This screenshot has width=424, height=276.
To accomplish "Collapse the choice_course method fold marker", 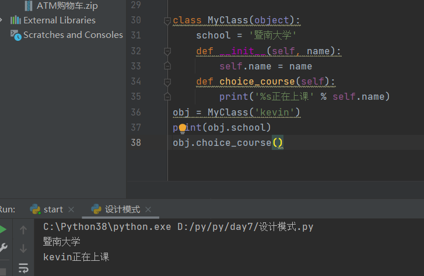I will 167,82.
